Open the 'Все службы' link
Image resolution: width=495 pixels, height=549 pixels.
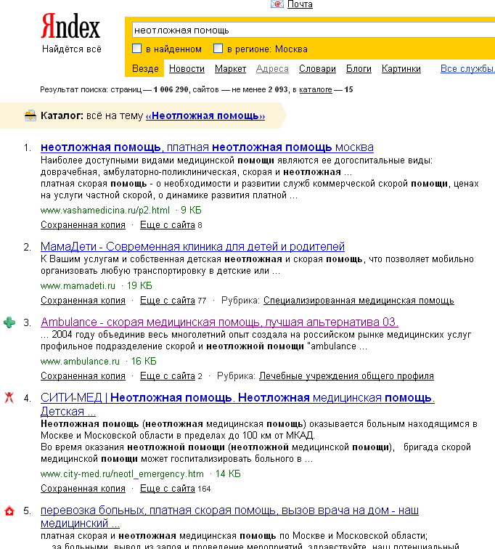(467, 68)
